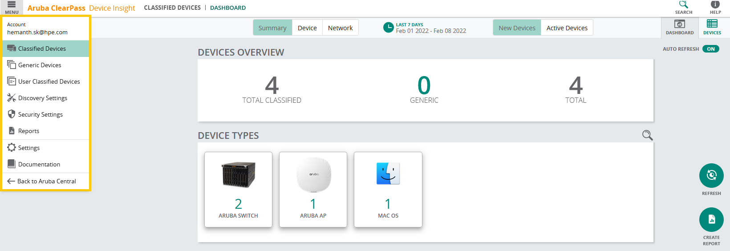Open Generic Devices menu item
730x251 pixels.
tap(46, 65)
